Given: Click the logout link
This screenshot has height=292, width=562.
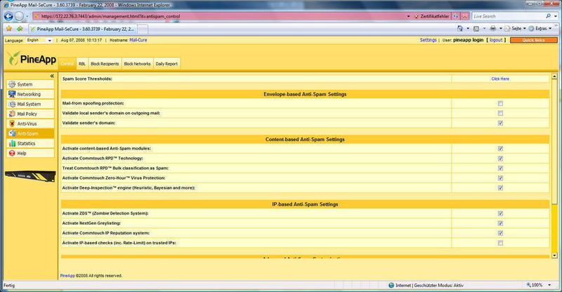Looking at the screenshot, I should pos(496,40).
